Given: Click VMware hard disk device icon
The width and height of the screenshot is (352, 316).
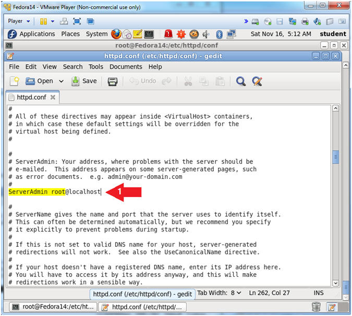Looking at the screenshot, I should [x=255, y=21].
